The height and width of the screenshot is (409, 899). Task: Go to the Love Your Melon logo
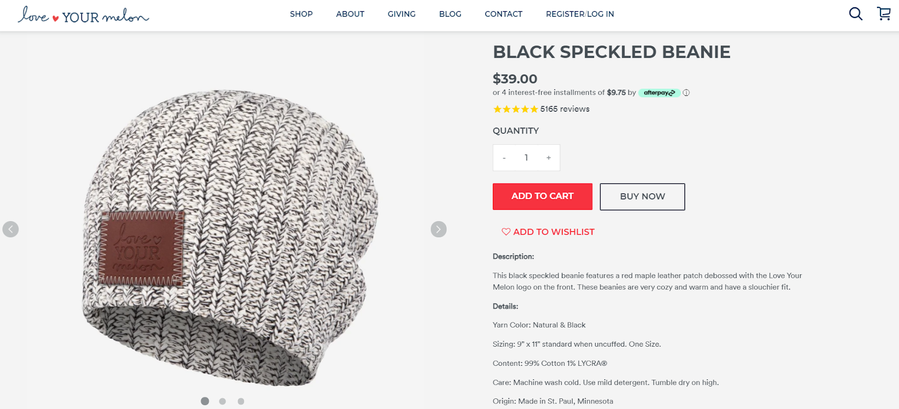click(x=83, y=15)
